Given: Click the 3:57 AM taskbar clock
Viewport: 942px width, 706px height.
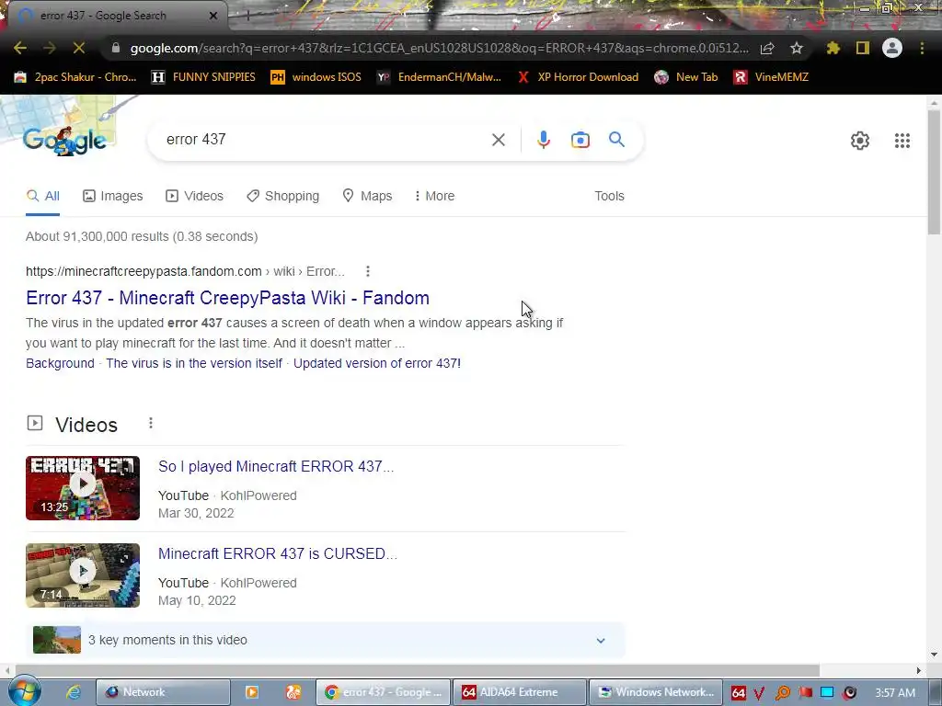Looking at the screenshot, I should tap(895, 693).
